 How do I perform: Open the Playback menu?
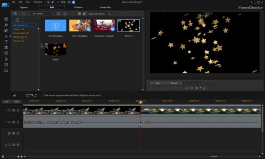tap(38, 2)
